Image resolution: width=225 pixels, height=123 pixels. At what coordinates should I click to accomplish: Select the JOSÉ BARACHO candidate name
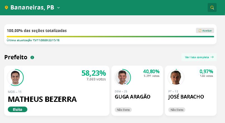(x=186, y=97)
